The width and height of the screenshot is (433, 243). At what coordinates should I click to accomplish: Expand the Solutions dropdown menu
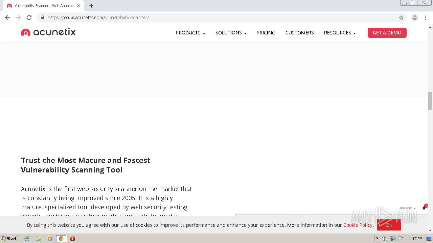click(231, 33)
